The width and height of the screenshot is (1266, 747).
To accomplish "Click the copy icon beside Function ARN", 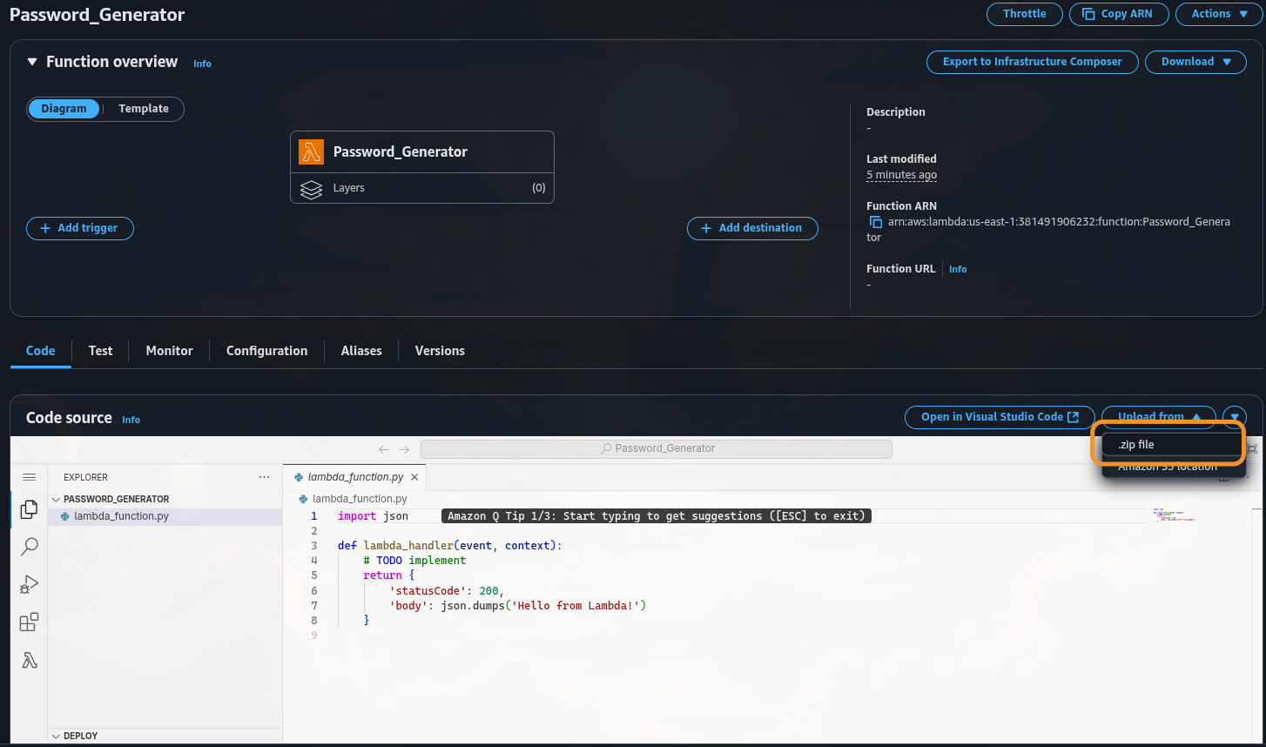I will click(x=876, y=222).
